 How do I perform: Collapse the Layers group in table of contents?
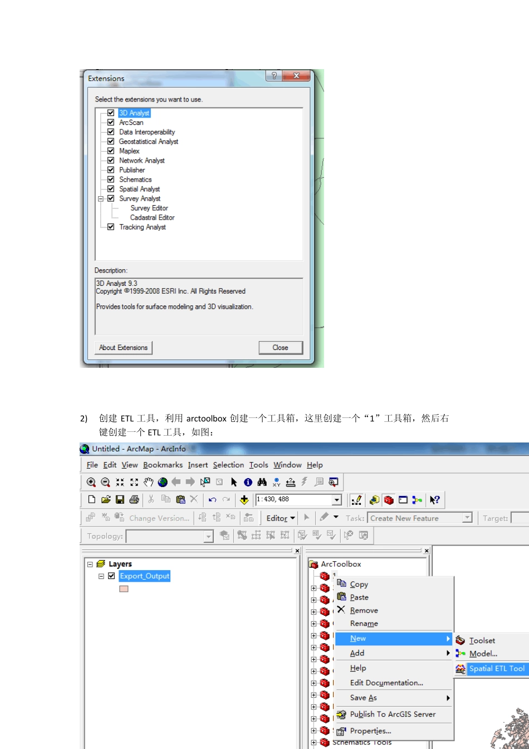(x=90, y=564)
